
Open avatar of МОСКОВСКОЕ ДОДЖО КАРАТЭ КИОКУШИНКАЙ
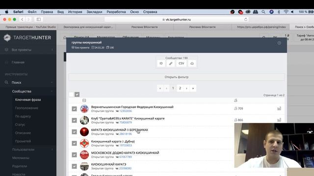coord(84,154)
